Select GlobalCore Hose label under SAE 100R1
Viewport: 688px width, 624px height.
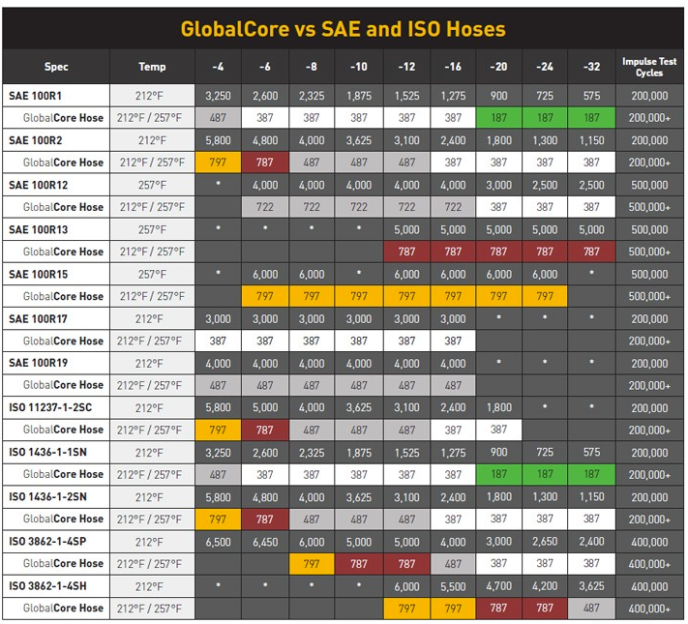tap(63, 118)
